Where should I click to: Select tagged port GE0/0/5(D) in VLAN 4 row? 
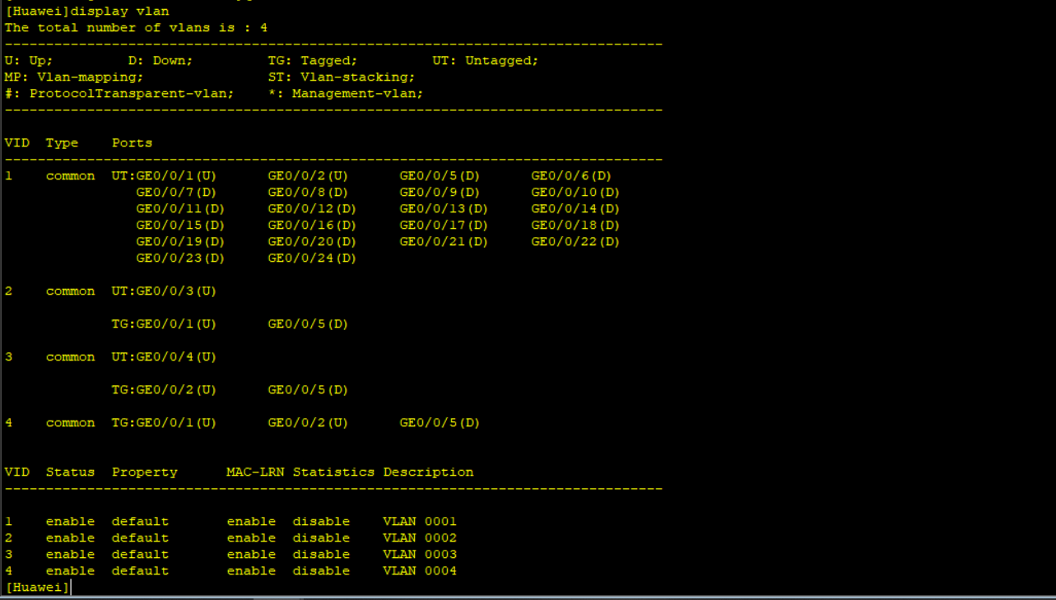coord(440,422)
